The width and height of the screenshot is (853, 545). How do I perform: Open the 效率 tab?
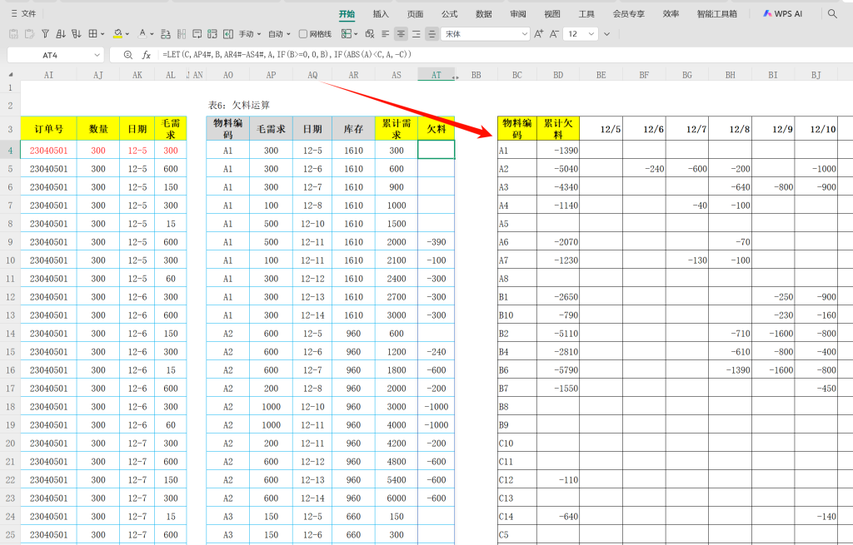click(671, 14)
